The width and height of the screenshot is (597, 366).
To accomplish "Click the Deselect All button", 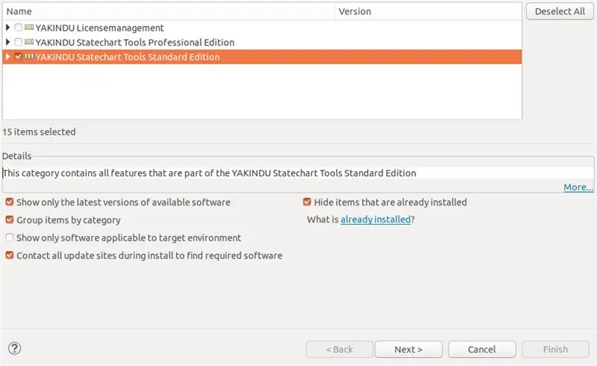I will [x=560, y=11].
